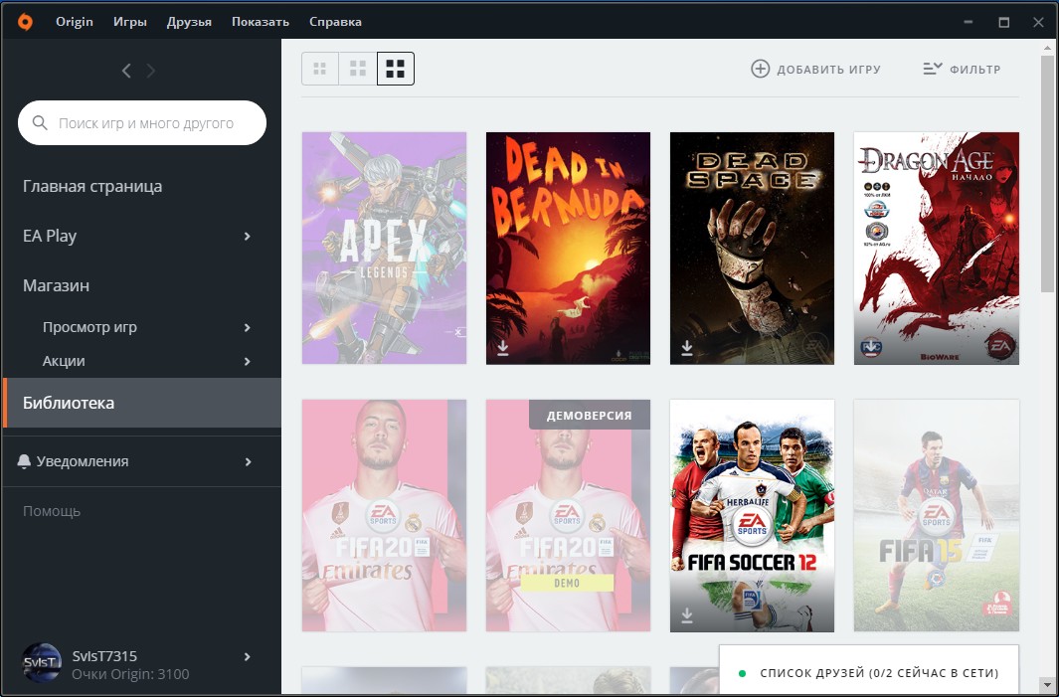Select the large tile grid view
This screenshot has height=697, width=1059.
point(396,69)
